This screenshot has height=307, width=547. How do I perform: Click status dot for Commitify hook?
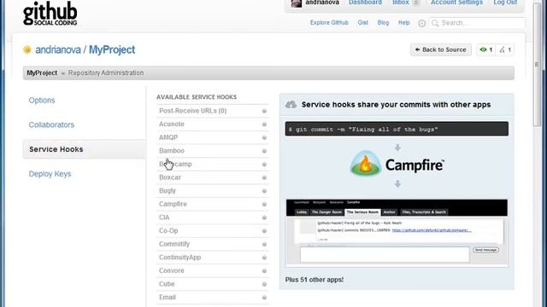coord(264,245)
